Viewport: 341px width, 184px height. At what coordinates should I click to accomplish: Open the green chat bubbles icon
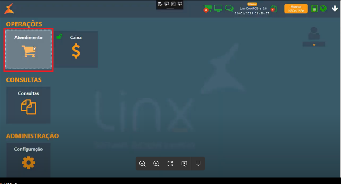(x=229, y=8)
